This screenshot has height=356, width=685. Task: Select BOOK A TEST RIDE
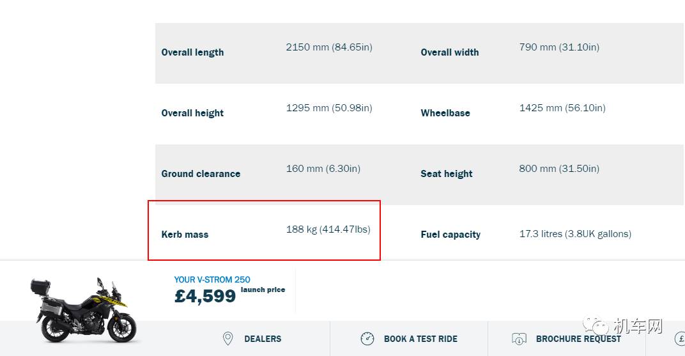point(420,339)
